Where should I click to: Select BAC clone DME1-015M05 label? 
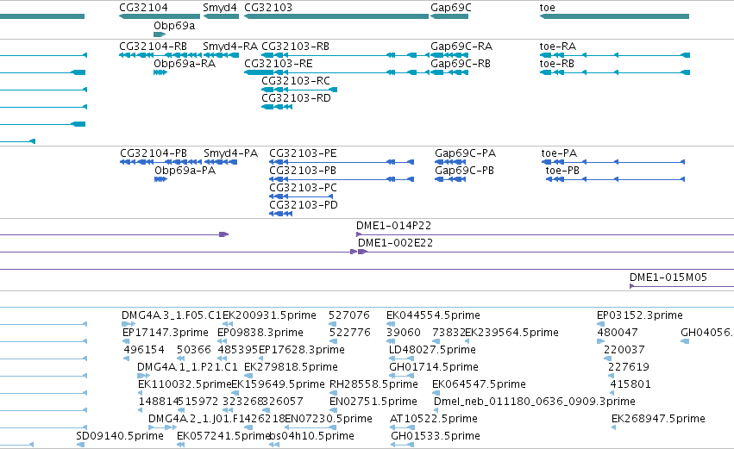click(x=668, y=278)
